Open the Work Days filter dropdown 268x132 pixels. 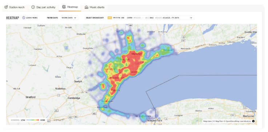(69, 18)
